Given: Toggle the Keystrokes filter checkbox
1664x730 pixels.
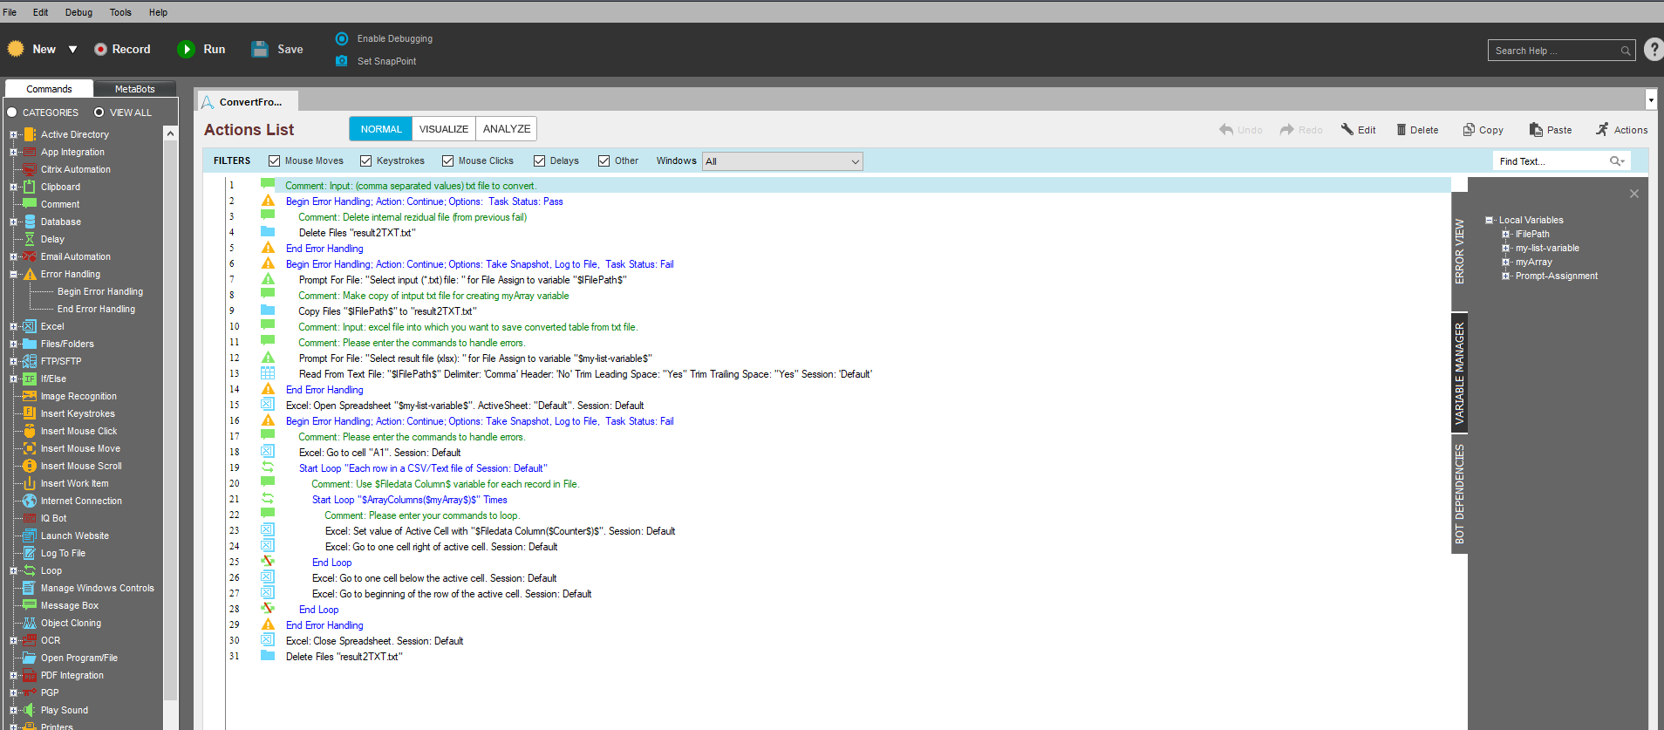Looking at the screenshot, I should [366, 161].
